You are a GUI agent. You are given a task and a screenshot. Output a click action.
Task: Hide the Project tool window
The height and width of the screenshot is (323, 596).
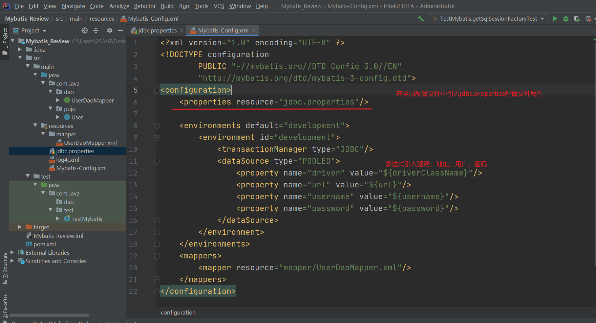click(121, 30)
